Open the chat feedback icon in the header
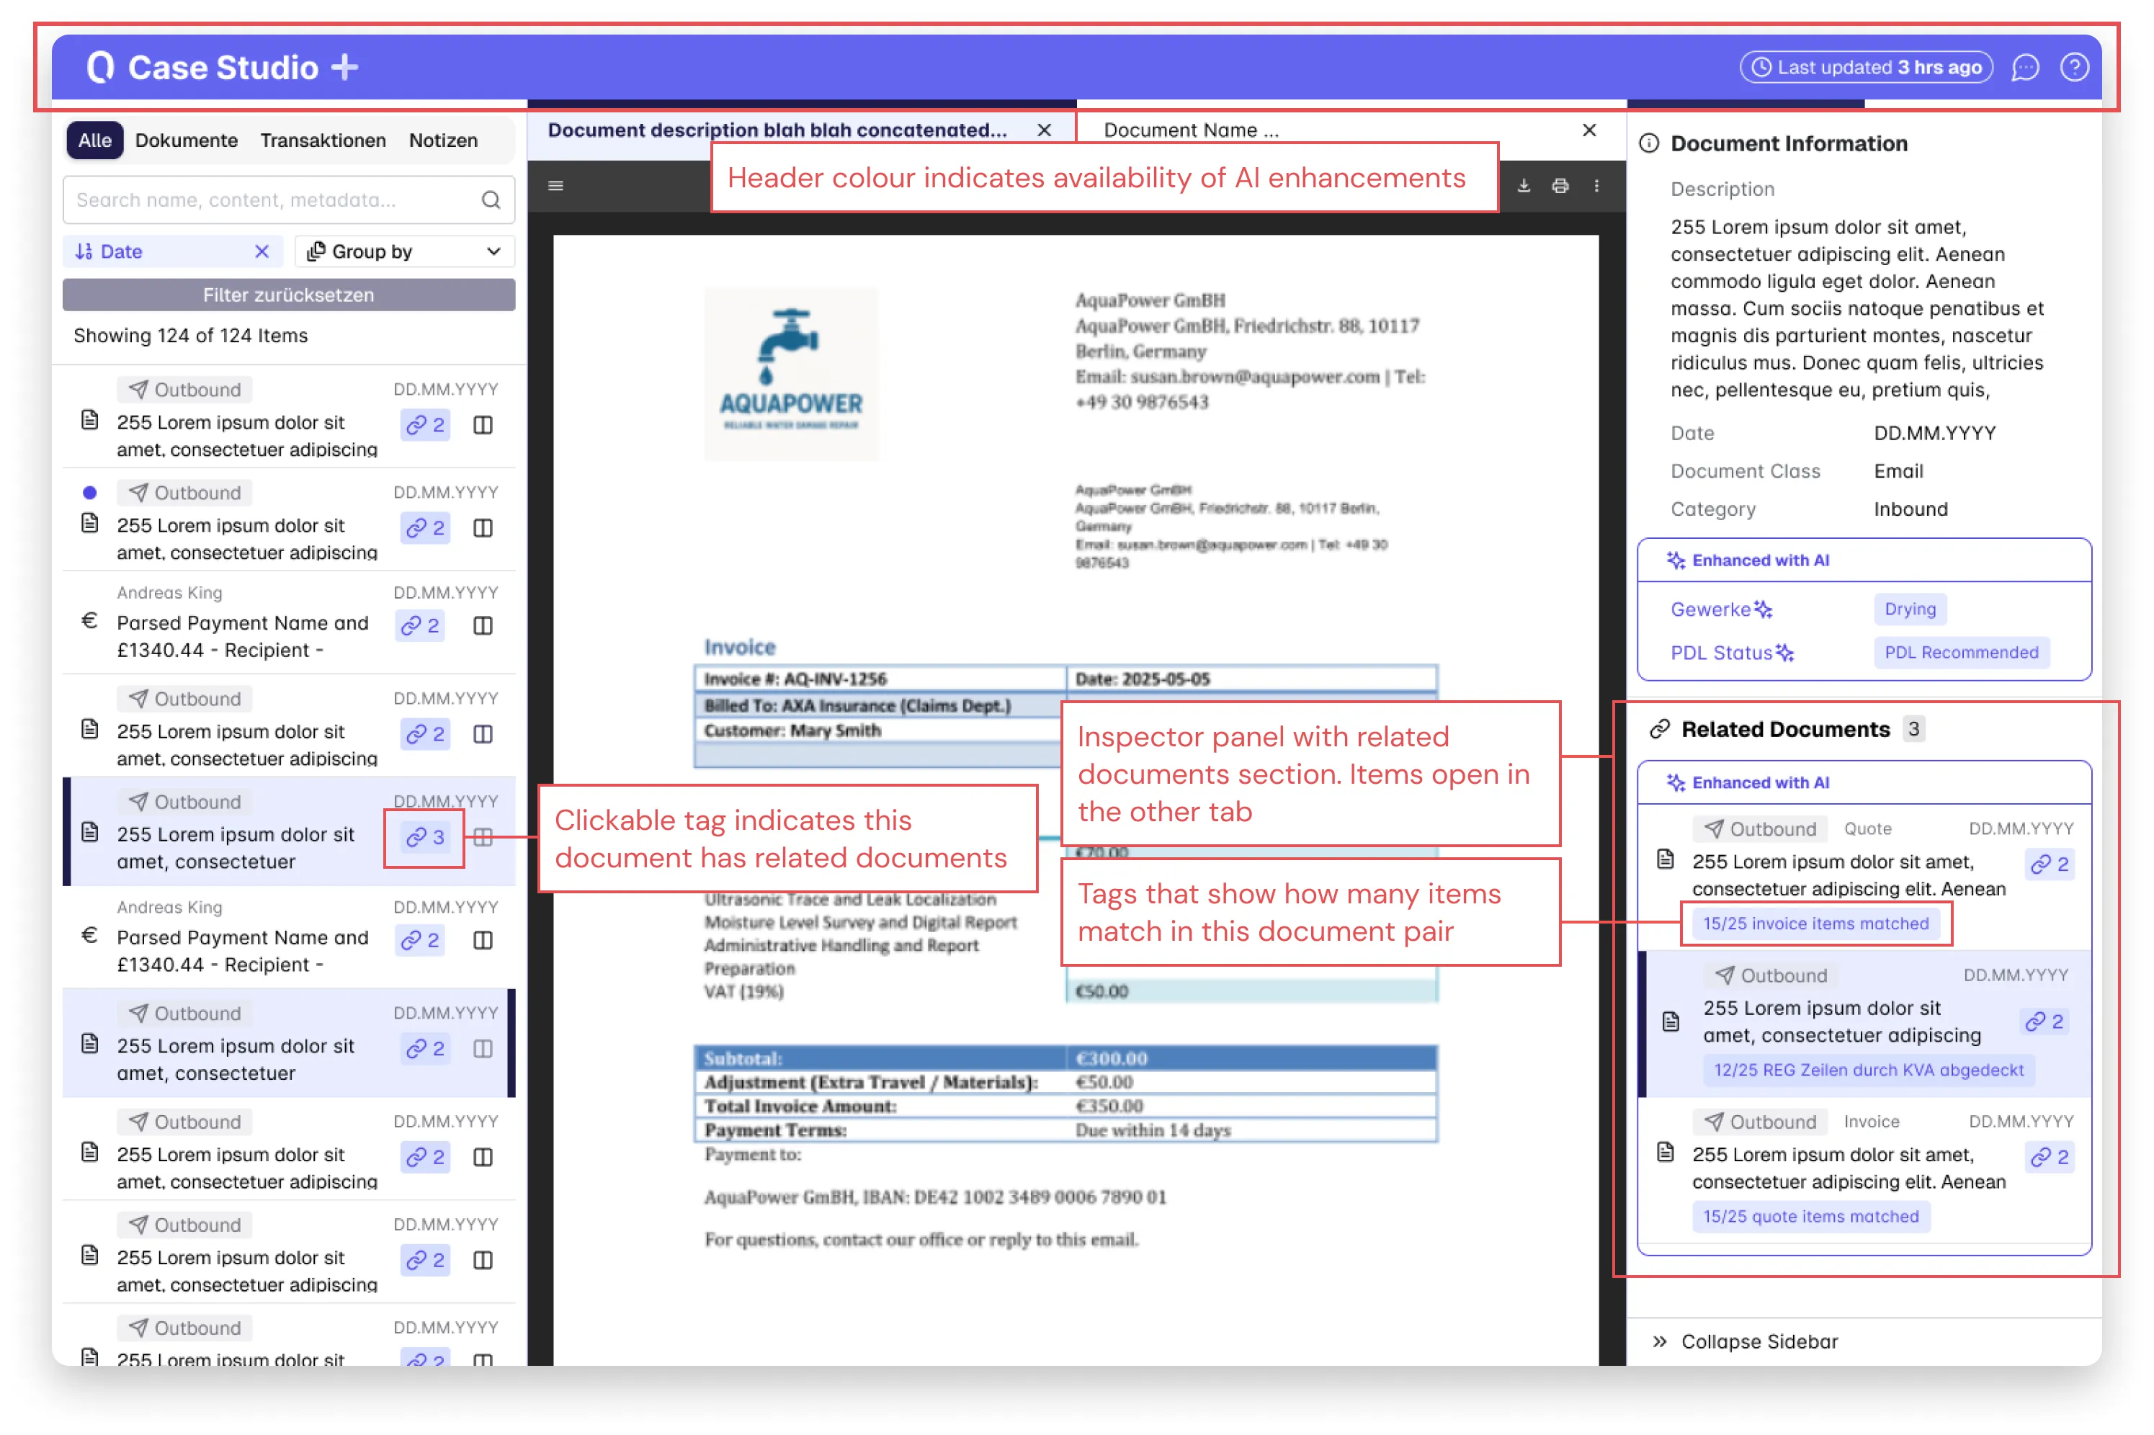 pos(2025,67)
